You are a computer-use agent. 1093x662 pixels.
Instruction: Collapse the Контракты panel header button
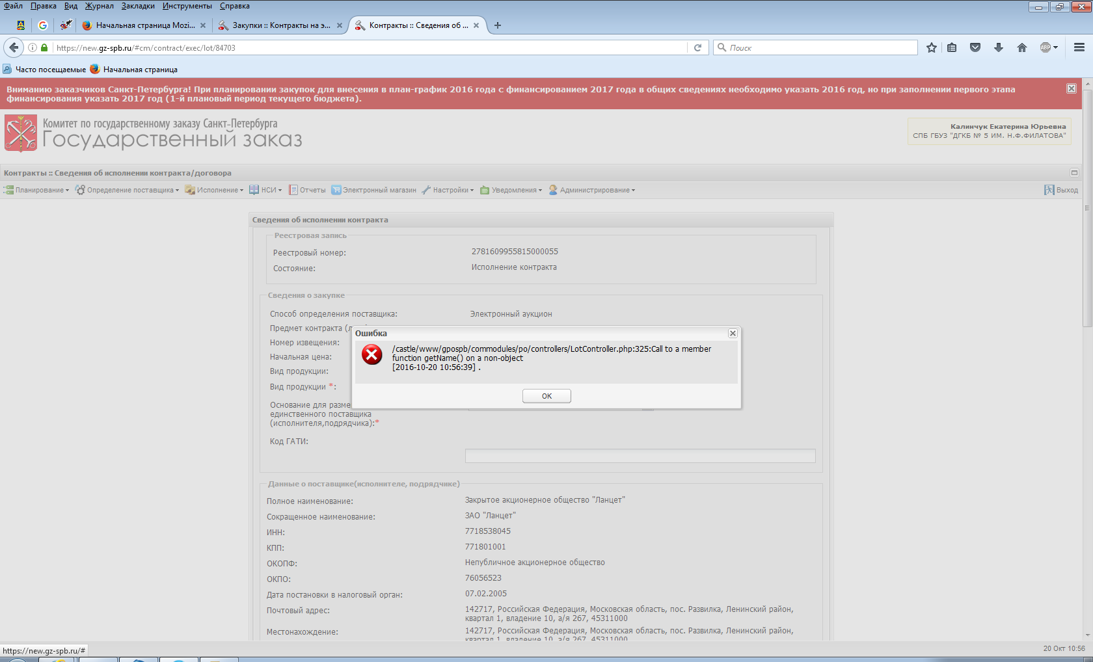tap(1074, 172)
